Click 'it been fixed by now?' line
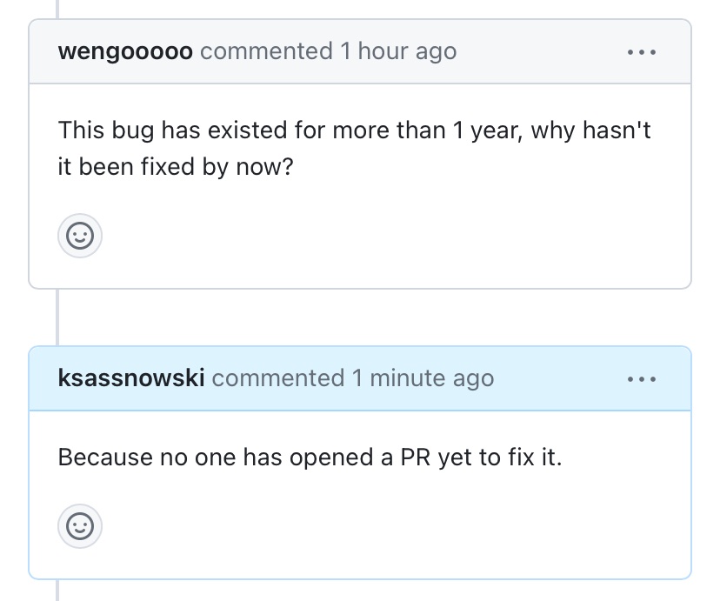720x601 pixels. tap(176, 167)
